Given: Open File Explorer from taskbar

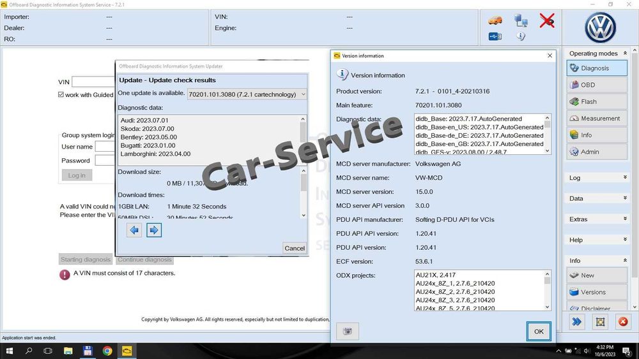Looking at the screenshot, I should tap(68, 351).
